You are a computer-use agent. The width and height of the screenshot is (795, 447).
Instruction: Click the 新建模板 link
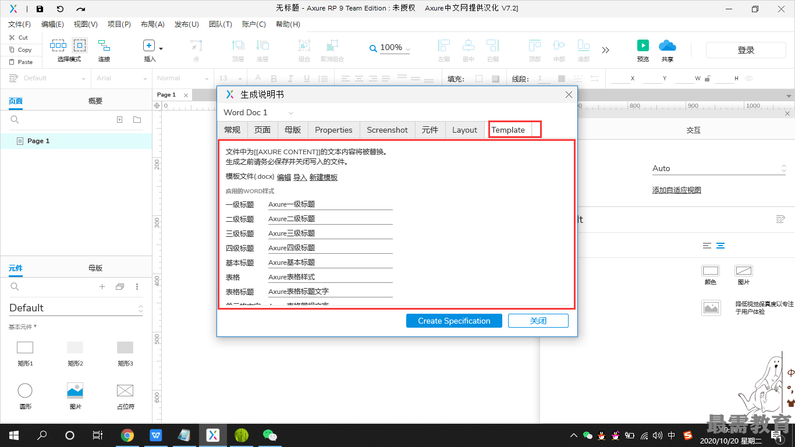[x=324, y=178]
